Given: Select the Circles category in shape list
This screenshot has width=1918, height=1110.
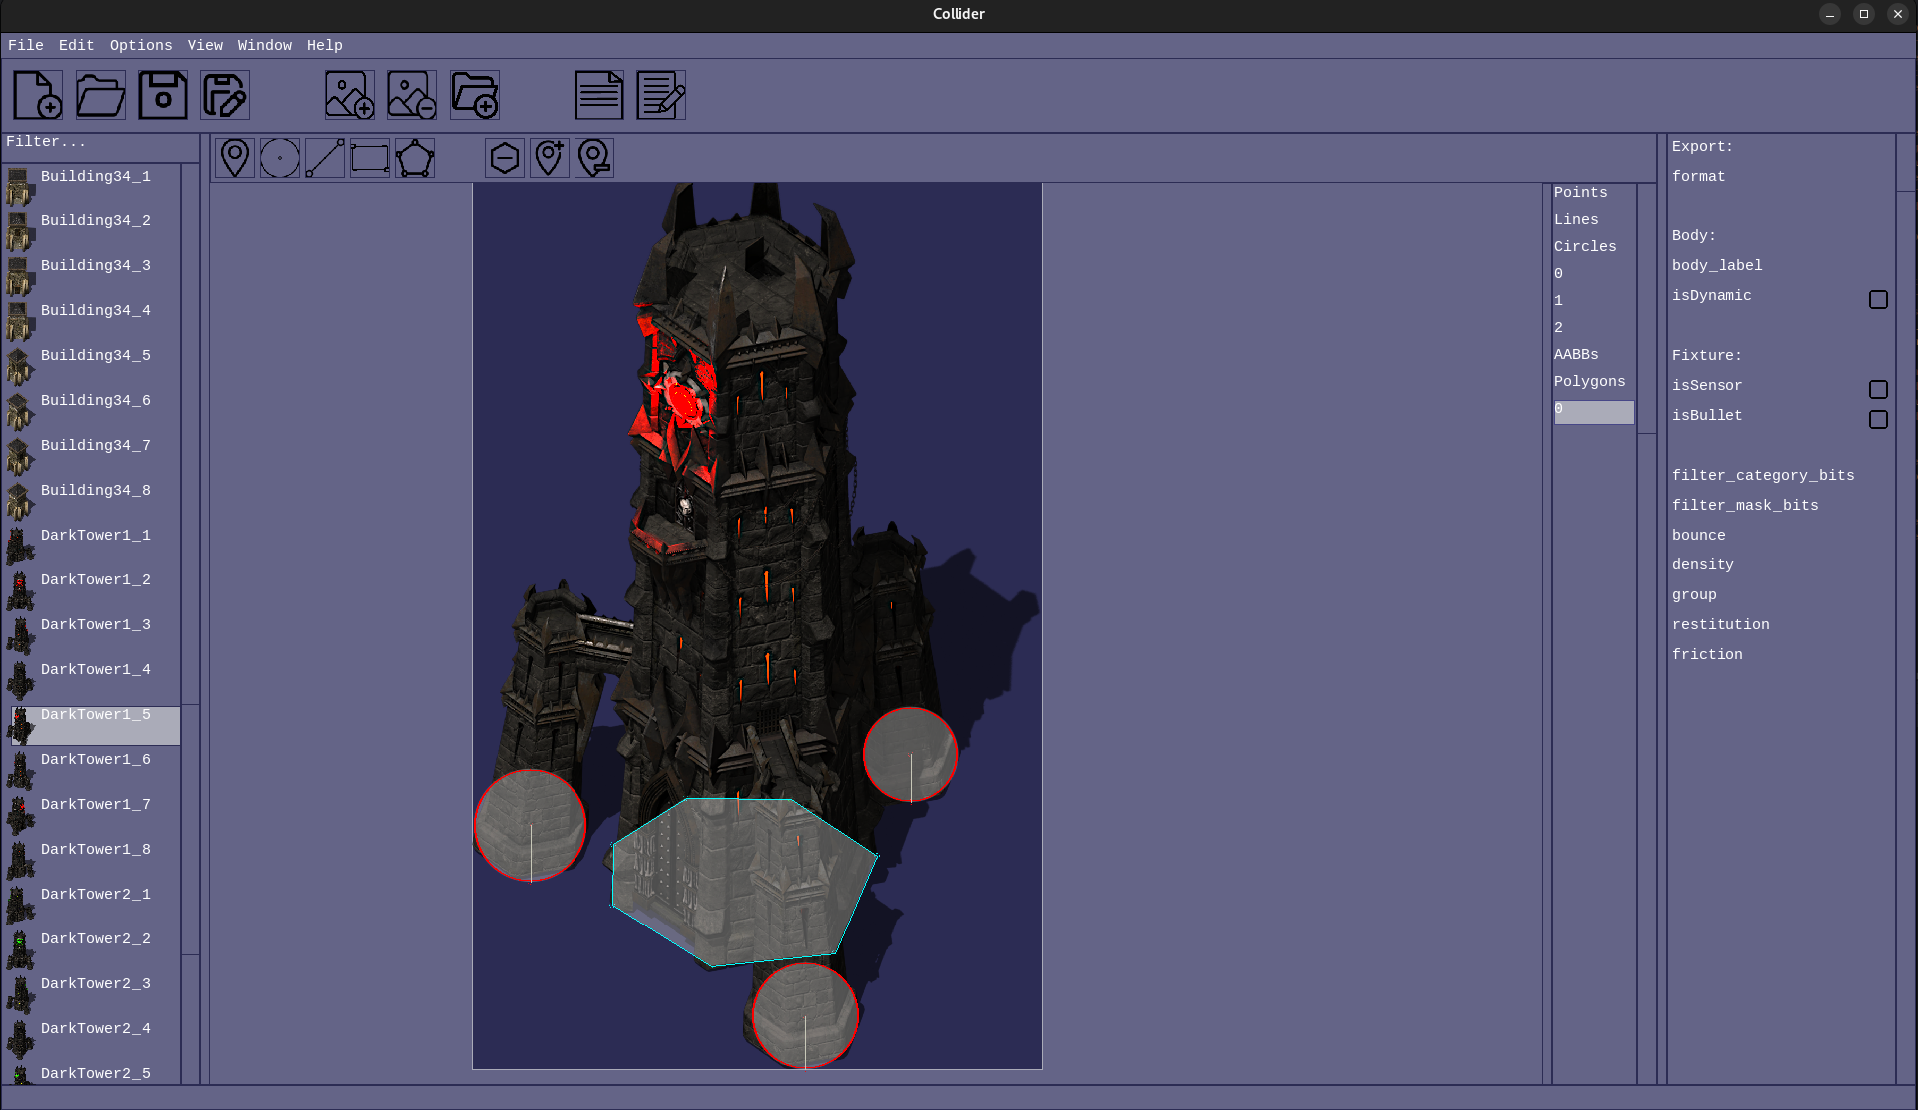Looking at the screenshot, I should click(1585, 246).
